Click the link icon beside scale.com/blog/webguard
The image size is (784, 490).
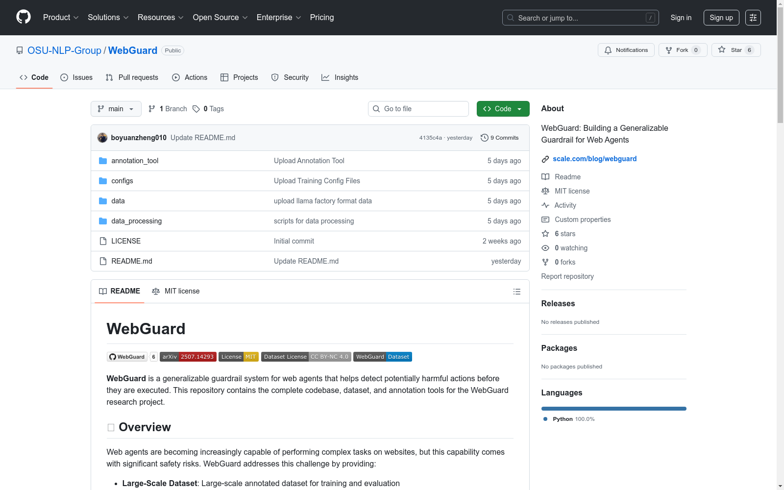(545, 159)
